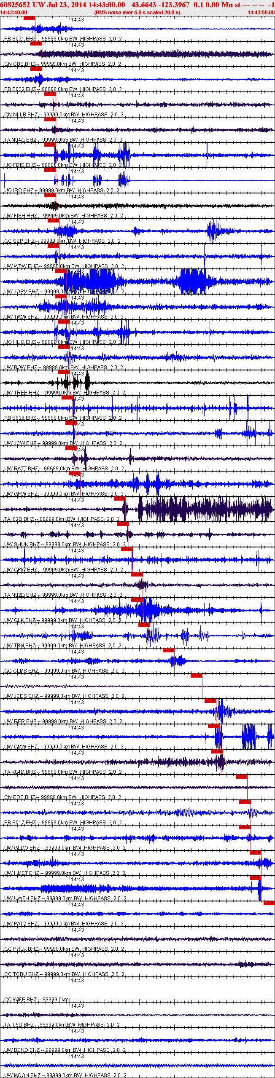This screenshot has height=1078, width=275.
Task: Select the TA N02D BHZ station label
Action: (63, 595)
